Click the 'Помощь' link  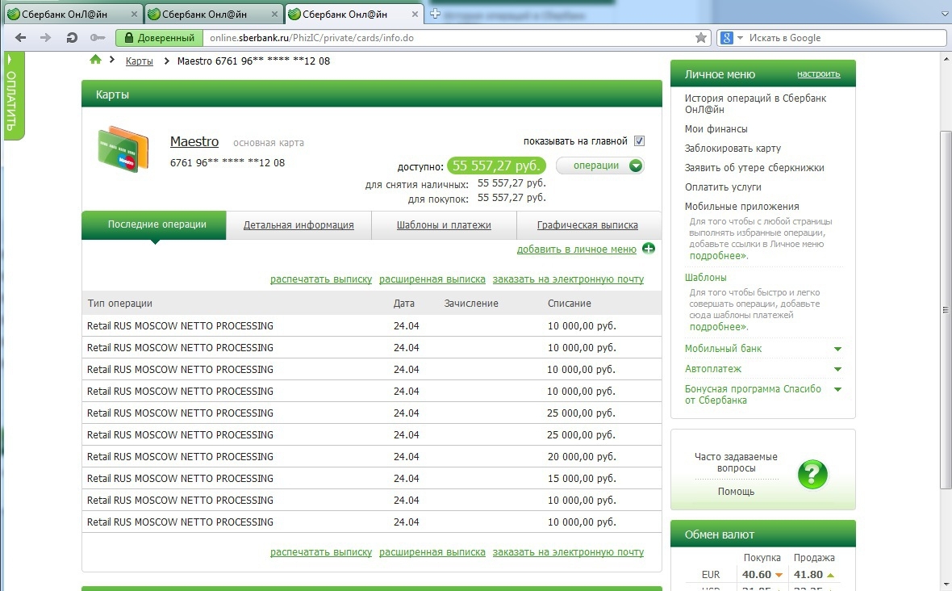[736, 492]
